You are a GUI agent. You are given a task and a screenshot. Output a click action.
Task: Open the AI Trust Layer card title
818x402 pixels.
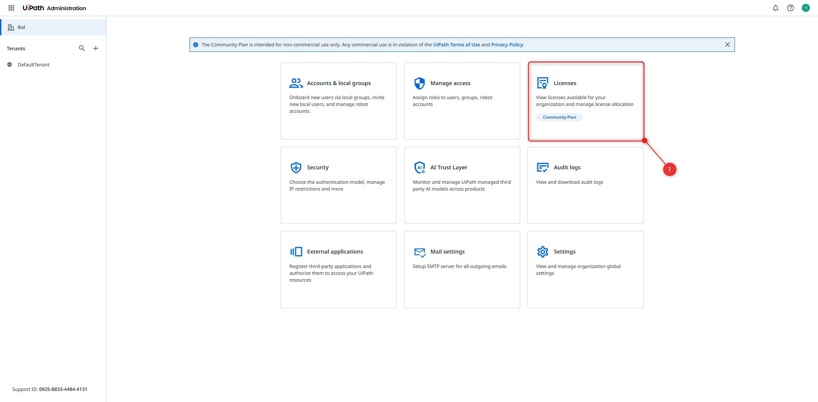(x=449, y=168)
